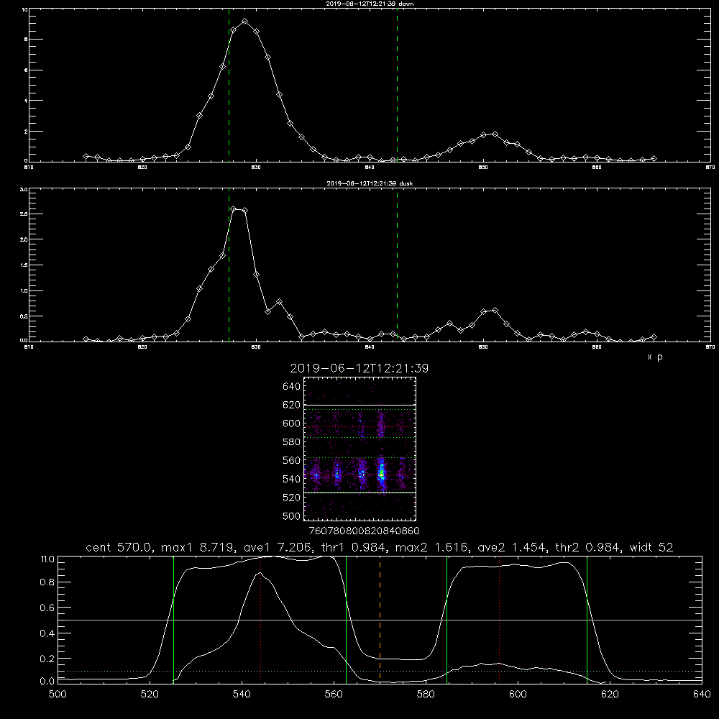
Task: Click the secondary peak diamond in the dawn plot
Action: (x=495, y=134)
